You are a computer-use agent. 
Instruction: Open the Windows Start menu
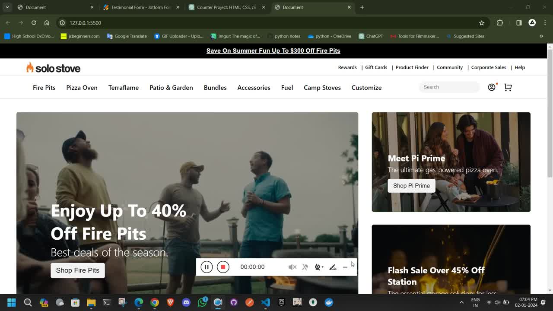(12, 302)
